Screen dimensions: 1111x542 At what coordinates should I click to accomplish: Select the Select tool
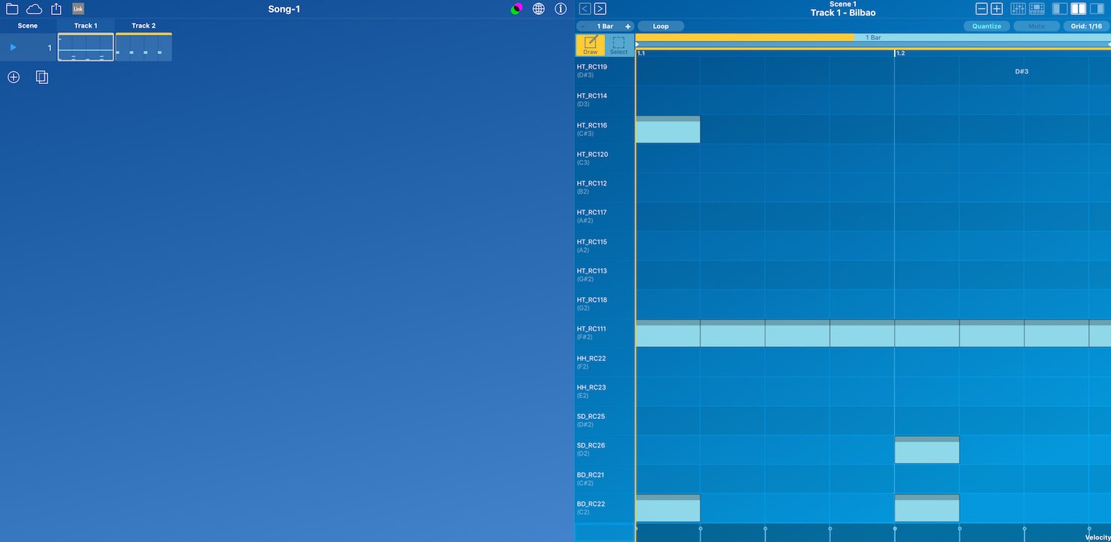[619, 45]
